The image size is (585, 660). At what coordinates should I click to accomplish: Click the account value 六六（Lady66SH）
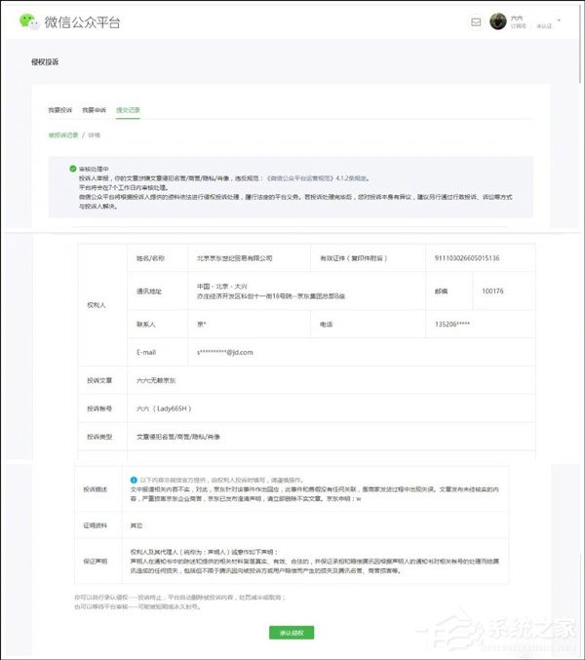pyautogui.click(x=164, y=408)
